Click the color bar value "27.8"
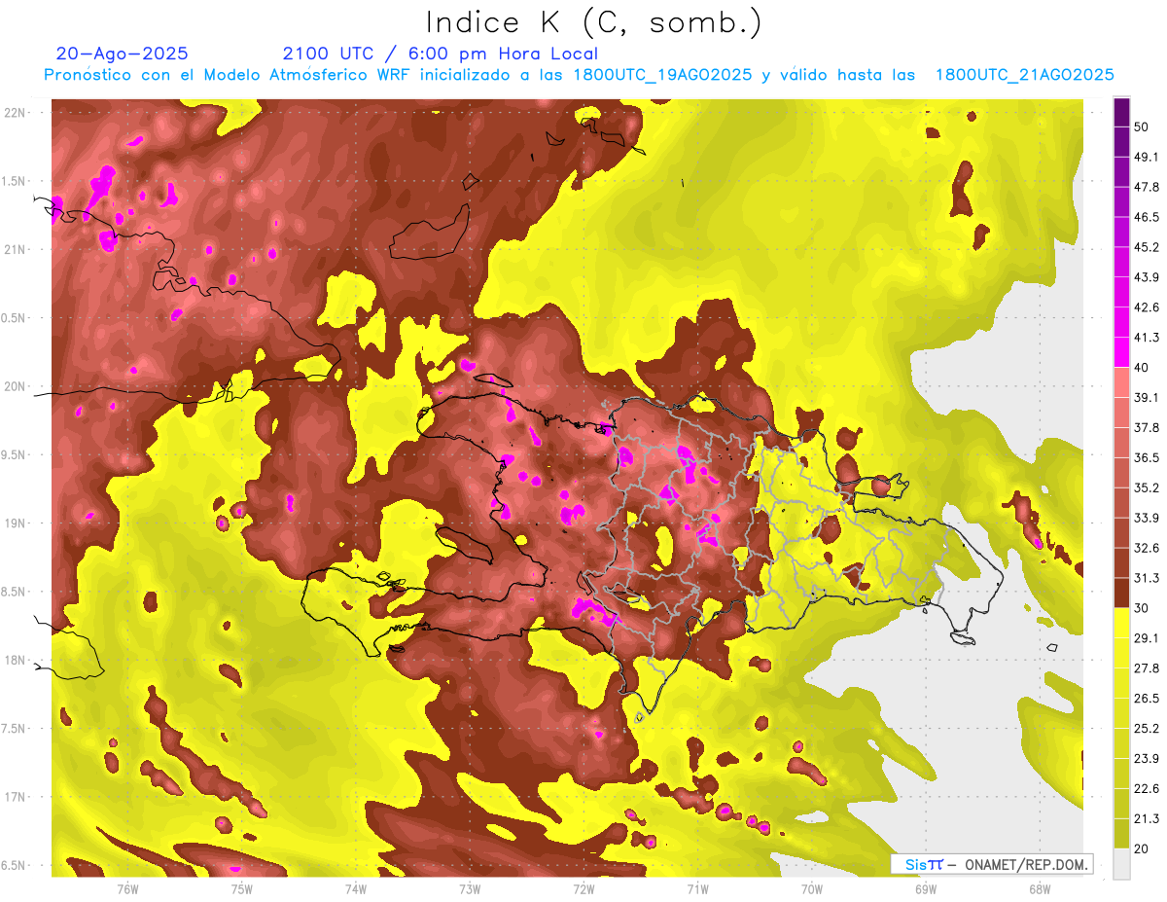 coord(1147,668)
